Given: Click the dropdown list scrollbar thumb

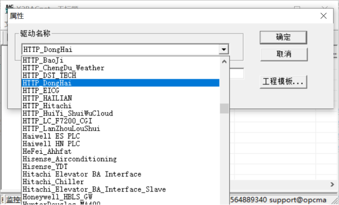Looking at the screenshot, I should tap(224, 108).
